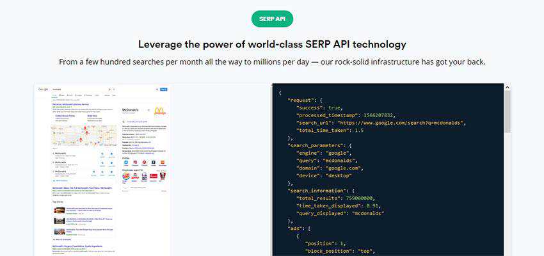The image size is (544, 256).
Task: Click the KFC logo under 'People also search for'
Action: 162,175
